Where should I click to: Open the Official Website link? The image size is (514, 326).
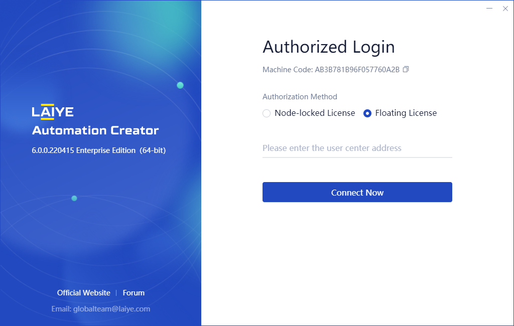[x=83, y=293]
